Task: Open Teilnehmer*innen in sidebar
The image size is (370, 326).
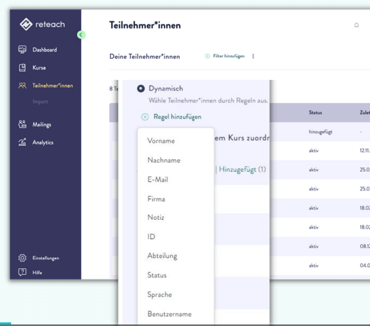Action: 53,85
